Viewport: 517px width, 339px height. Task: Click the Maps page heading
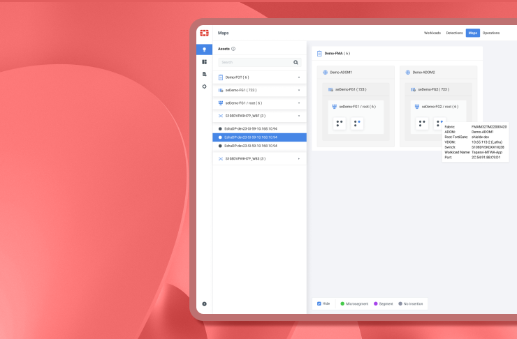224,33
